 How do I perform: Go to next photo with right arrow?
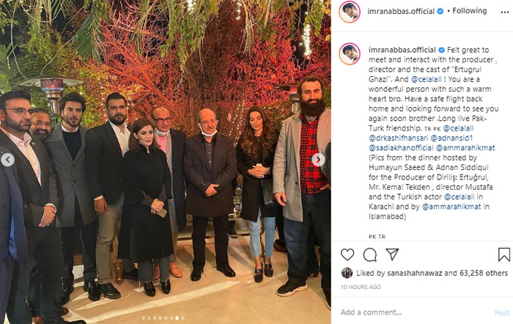pos(318,160)
